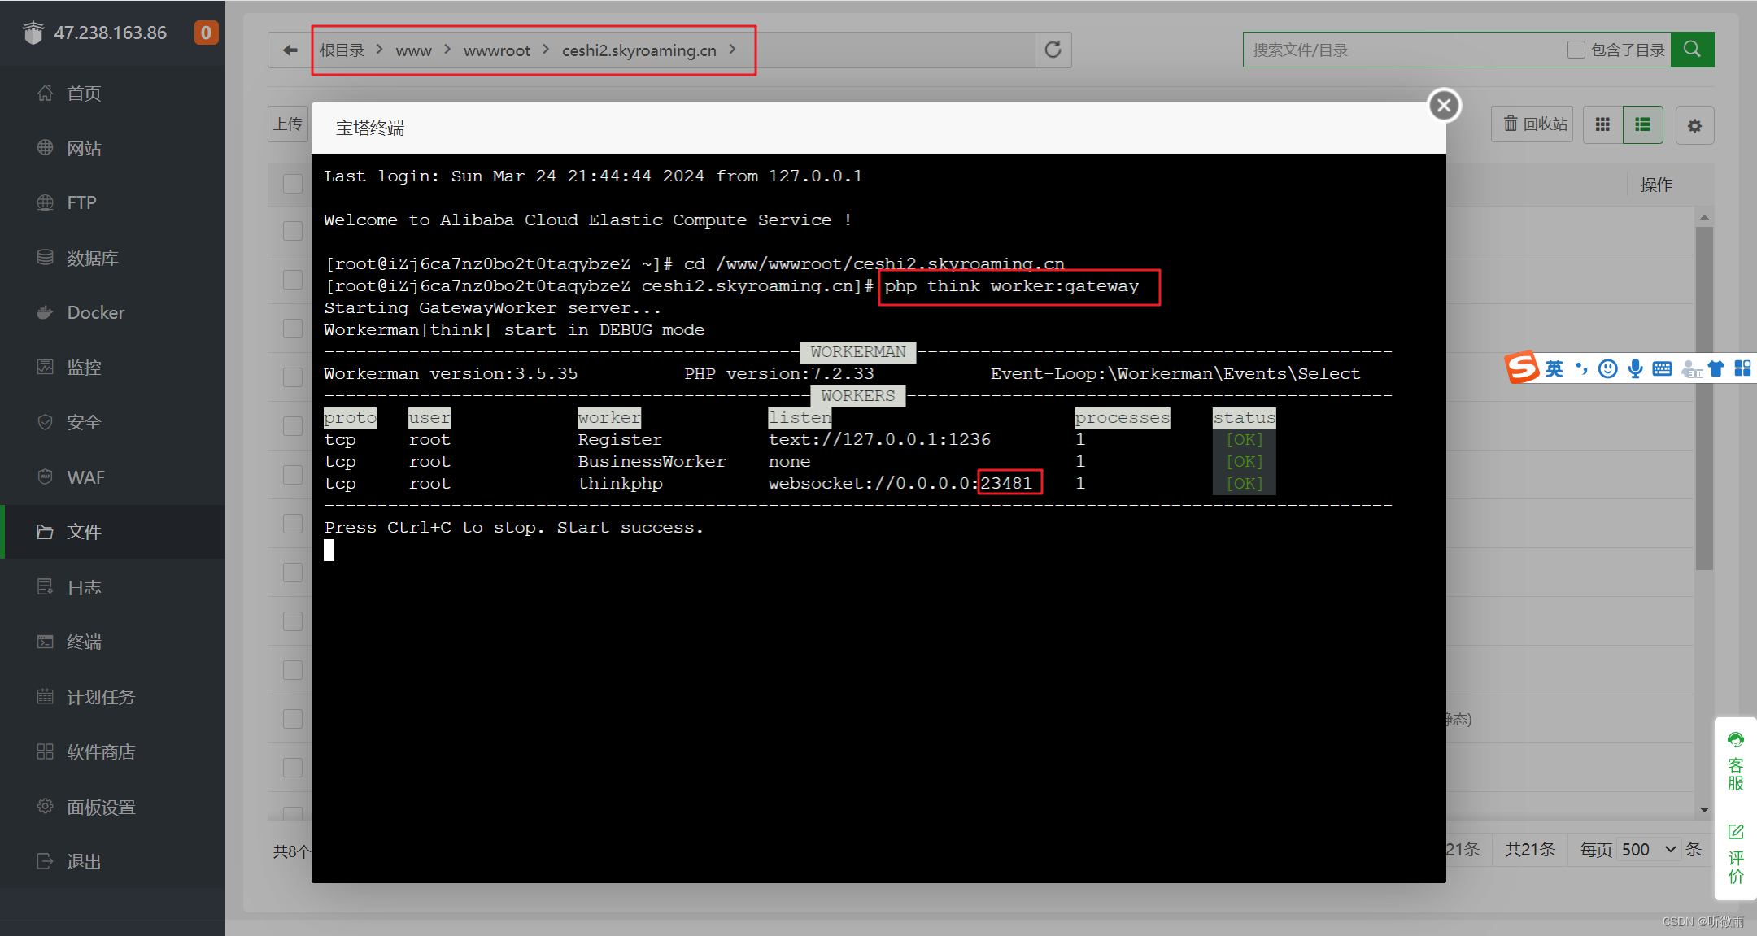Image resolution: width=1757 pixels, height=936 pixels.
Task: Toggle the fifth file row checkbox
Action: tap(293, 426)
